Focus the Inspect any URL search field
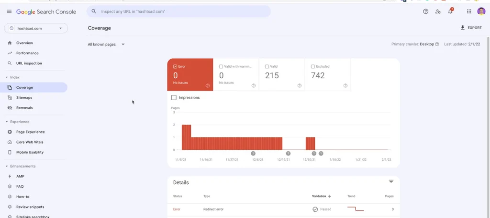Viewport: 490px width, 218px height. 179,11
